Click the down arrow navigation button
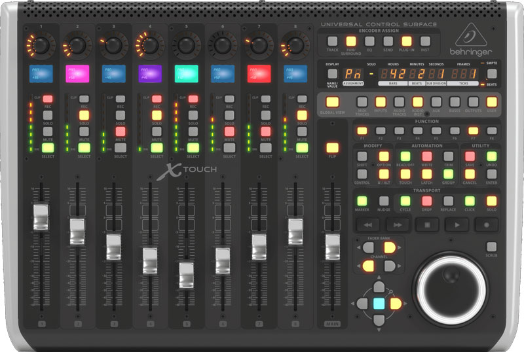This screenshot has height=352, width=524. point(379,321)
